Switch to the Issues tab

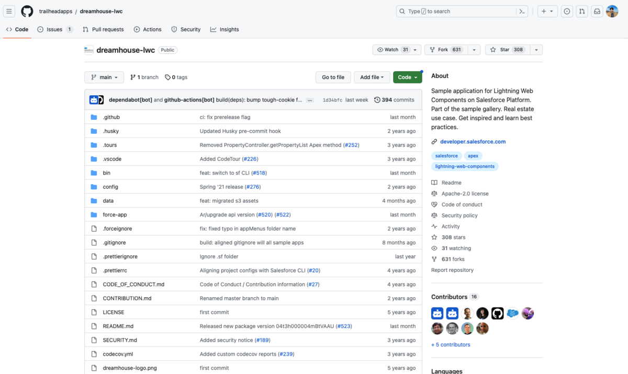tap(55, 30)
